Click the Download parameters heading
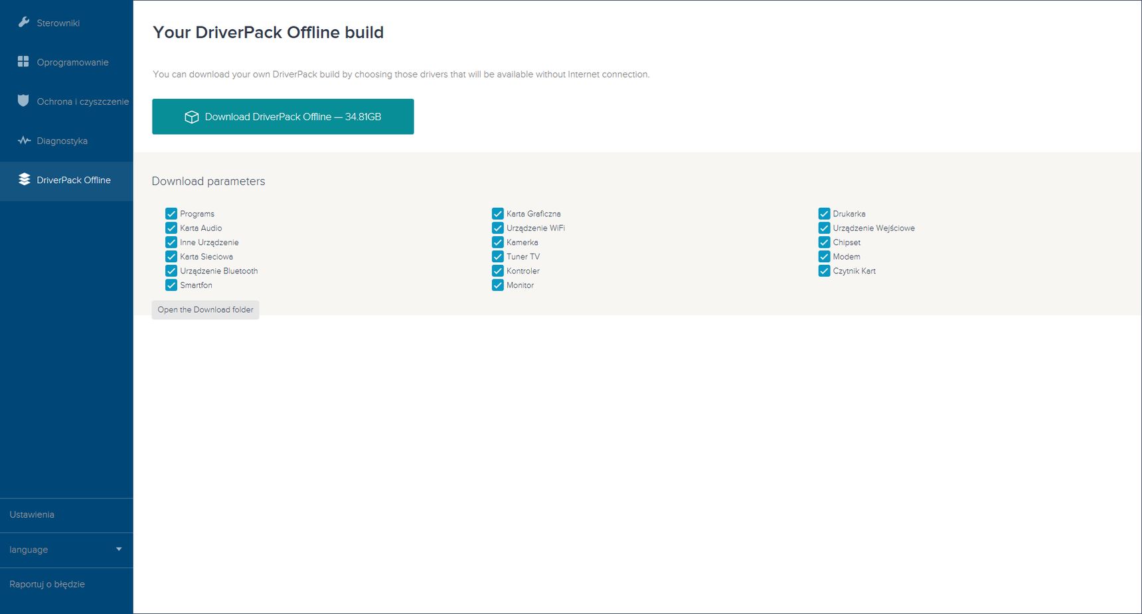 click(x=208, y=181)
